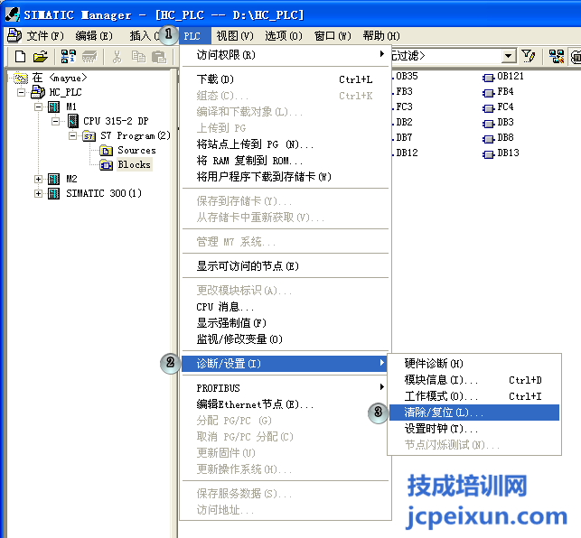Open 硬件诊断(H) from the diagnostics submenu

[x=434, y=364]
